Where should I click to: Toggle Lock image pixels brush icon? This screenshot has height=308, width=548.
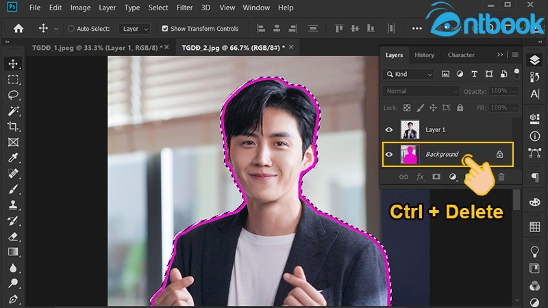point(421,108)
